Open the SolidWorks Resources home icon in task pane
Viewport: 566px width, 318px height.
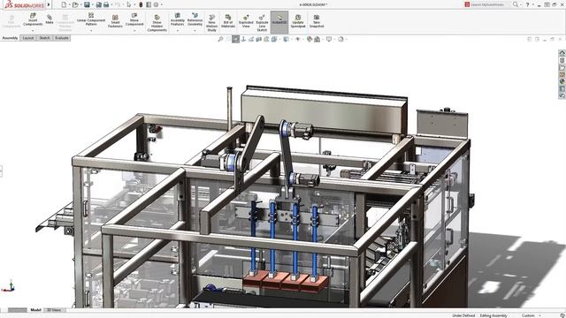(562, 53)
